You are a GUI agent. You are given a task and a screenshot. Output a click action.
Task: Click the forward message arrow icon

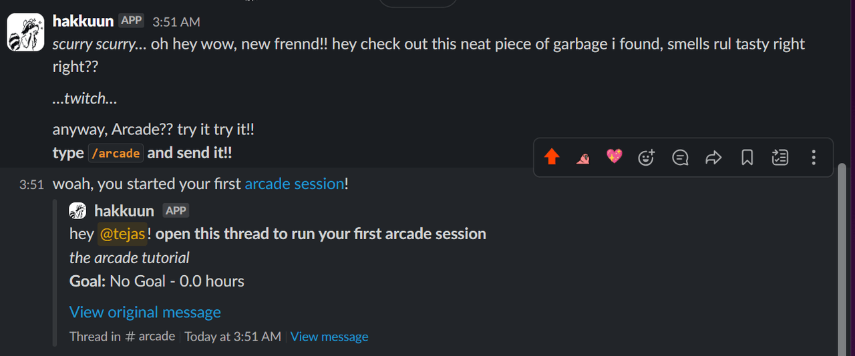coord(713,158)
